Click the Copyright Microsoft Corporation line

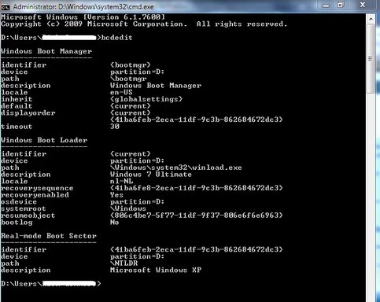pos(144,24)
